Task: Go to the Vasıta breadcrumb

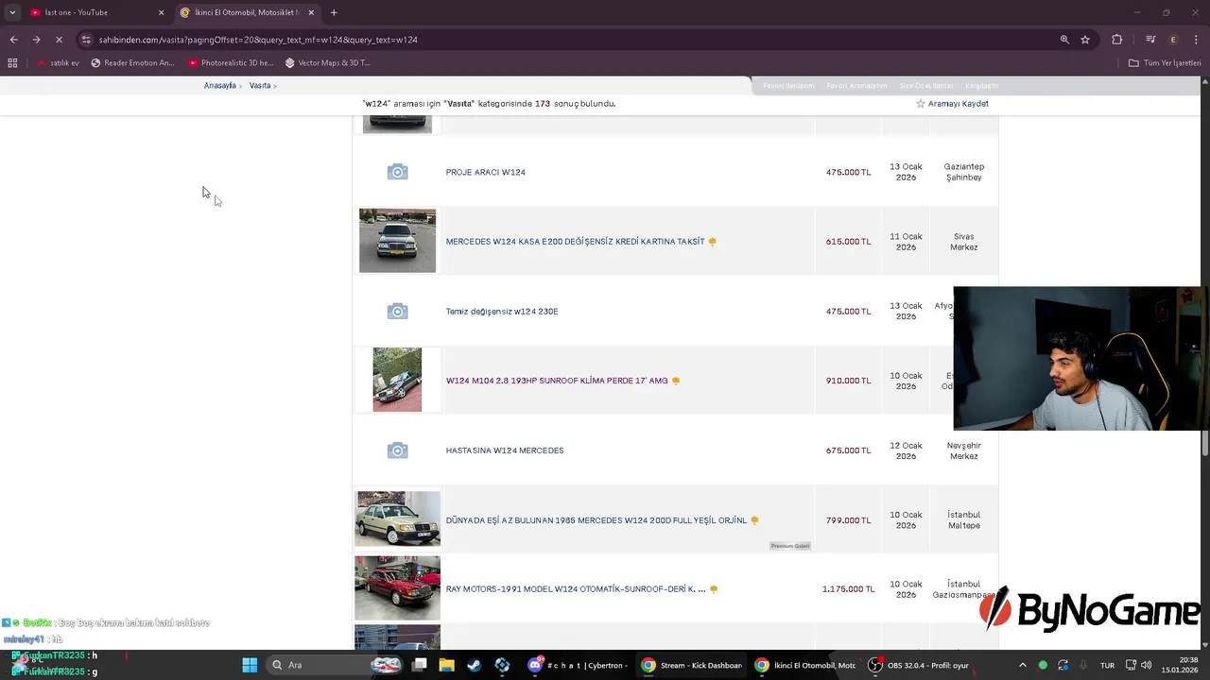Action: point(260,86)
